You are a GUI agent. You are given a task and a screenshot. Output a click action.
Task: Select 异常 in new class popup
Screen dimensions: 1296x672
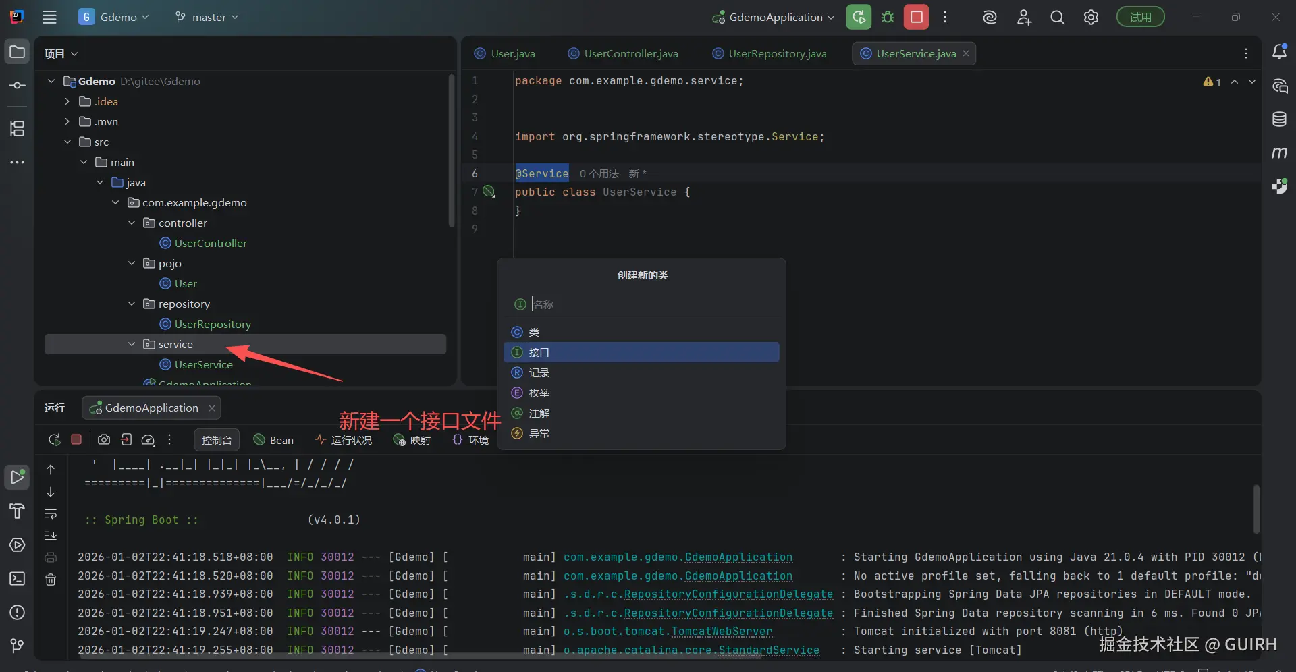641,433
